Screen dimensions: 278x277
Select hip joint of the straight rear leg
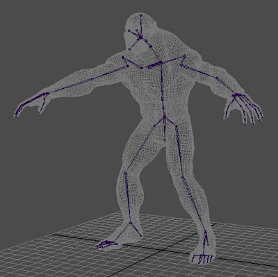click(176, 126)
